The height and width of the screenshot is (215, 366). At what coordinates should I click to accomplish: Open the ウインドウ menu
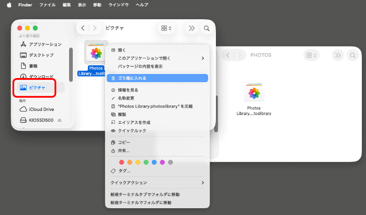(x=118, y=5)
